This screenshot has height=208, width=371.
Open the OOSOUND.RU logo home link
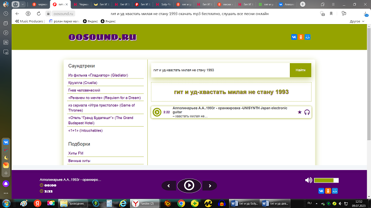[x=102, y=37]
